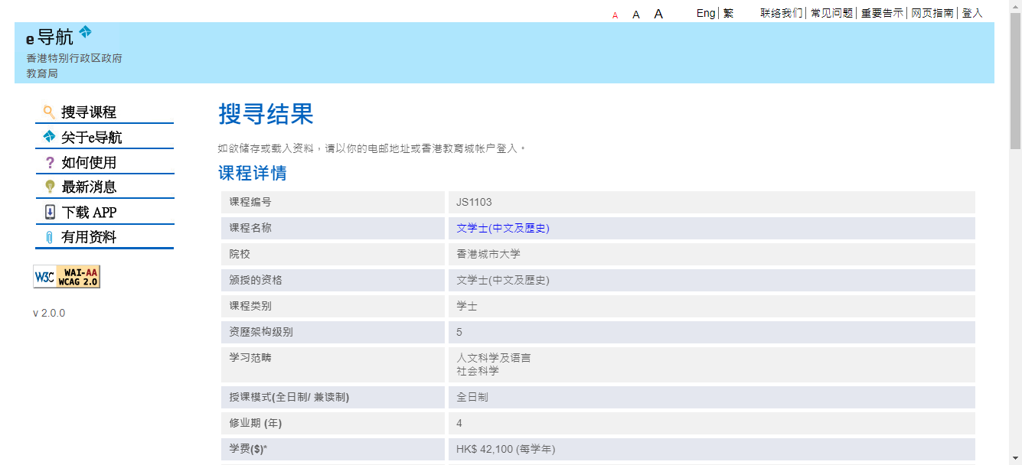The image size is (1022, 465).
Task: Open 常见问题 link
Action: click(832, 13)
